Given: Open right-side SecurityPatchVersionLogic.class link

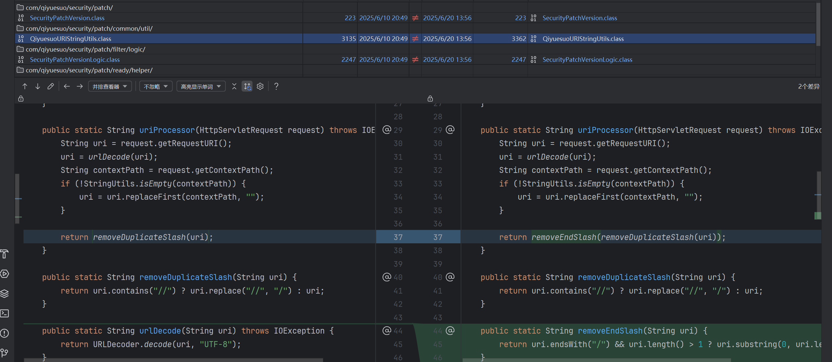Looking at the screenshot, I should (587, 60).
